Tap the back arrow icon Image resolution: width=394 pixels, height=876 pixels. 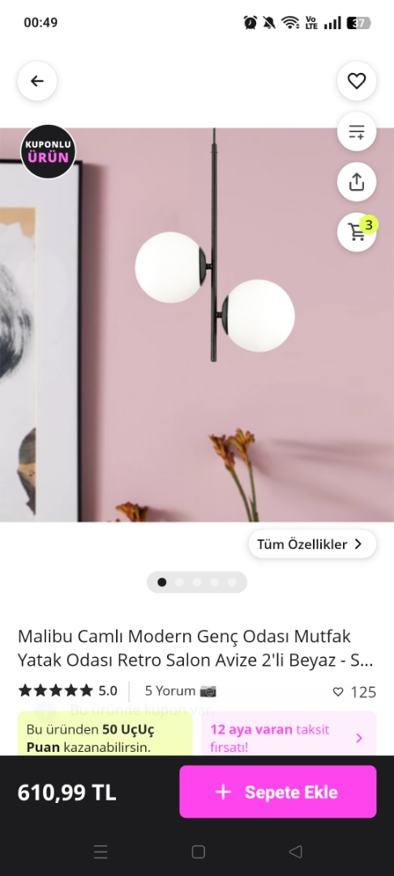[x=36, y=81]
